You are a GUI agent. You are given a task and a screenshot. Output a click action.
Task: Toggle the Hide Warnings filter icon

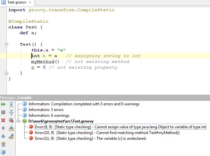point(11,120)
